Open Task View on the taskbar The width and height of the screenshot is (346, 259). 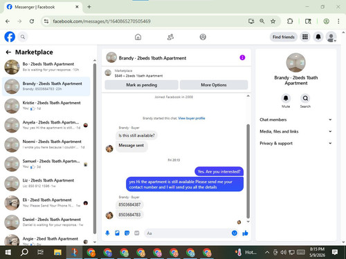pos(41,252)
